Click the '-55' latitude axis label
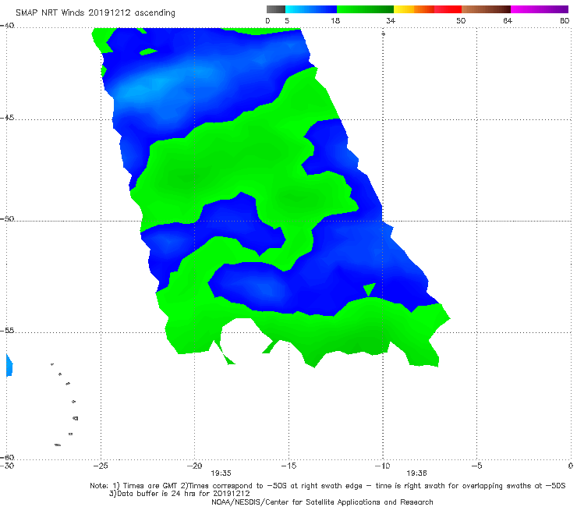The width and height of the screenshot is (577, 507). tap(7, 331)
